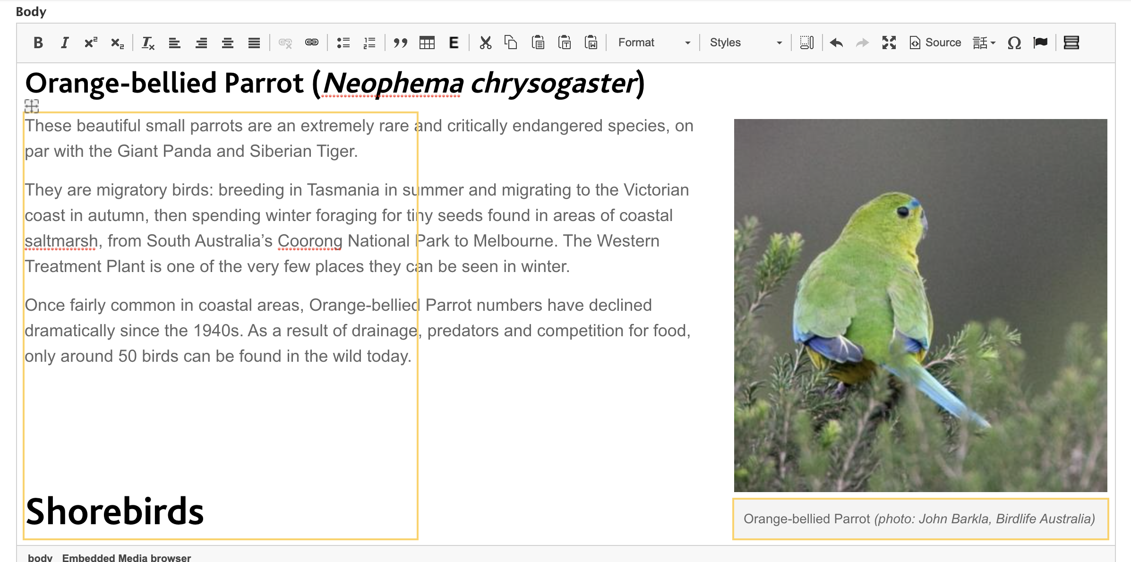Viewport: 1131px width, 562px height.
Task: Toggle bold formatting
Action: tap(38, 43)
